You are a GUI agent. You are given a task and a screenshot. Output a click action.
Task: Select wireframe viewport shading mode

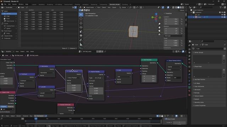coord(176,7)
